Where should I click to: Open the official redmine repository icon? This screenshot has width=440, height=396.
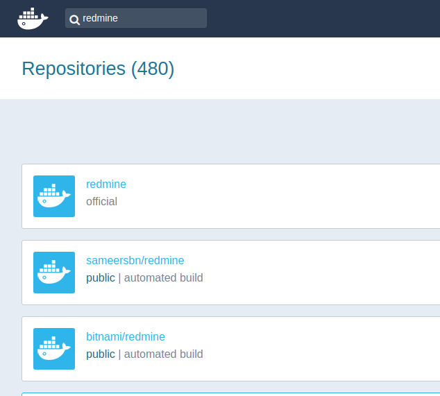click(x=54, y=196)
